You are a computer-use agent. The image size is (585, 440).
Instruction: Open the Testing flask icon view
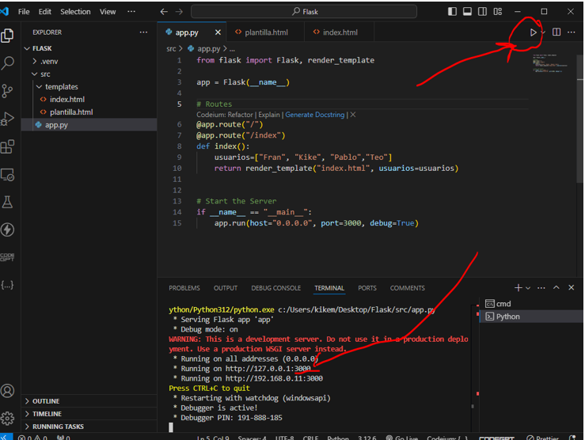coord(8,202)
